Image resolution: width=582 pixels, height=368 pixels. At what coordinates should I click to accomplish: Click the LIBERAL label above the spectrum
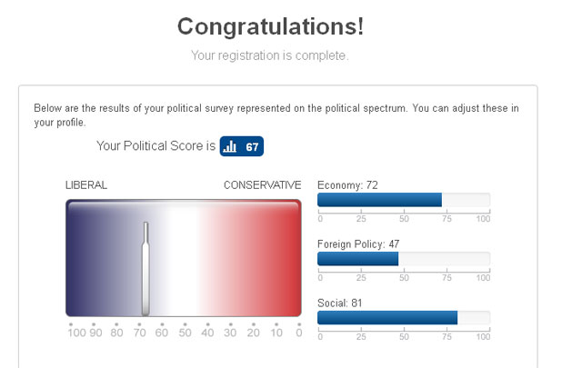[86, 185]
